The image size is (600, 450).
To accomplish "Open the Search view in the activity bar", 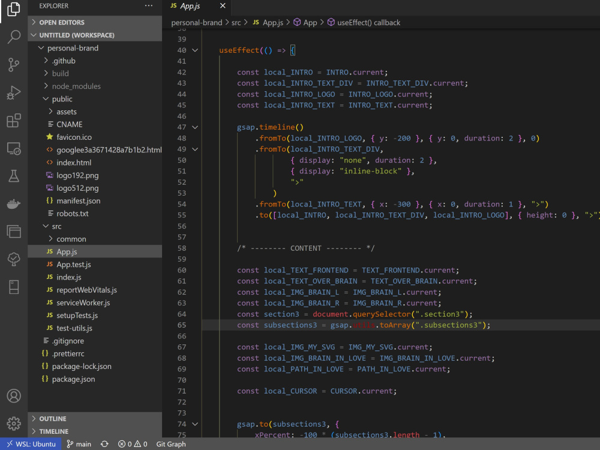I will click(14, 36).
